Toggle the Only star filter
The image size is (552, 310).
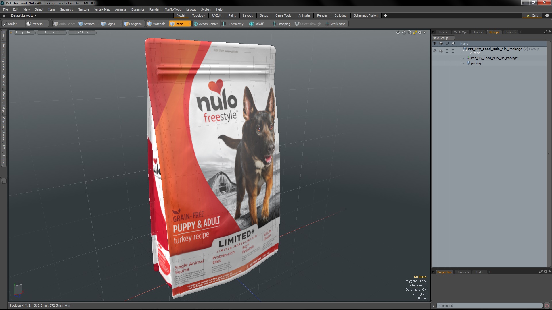point(532,15)
